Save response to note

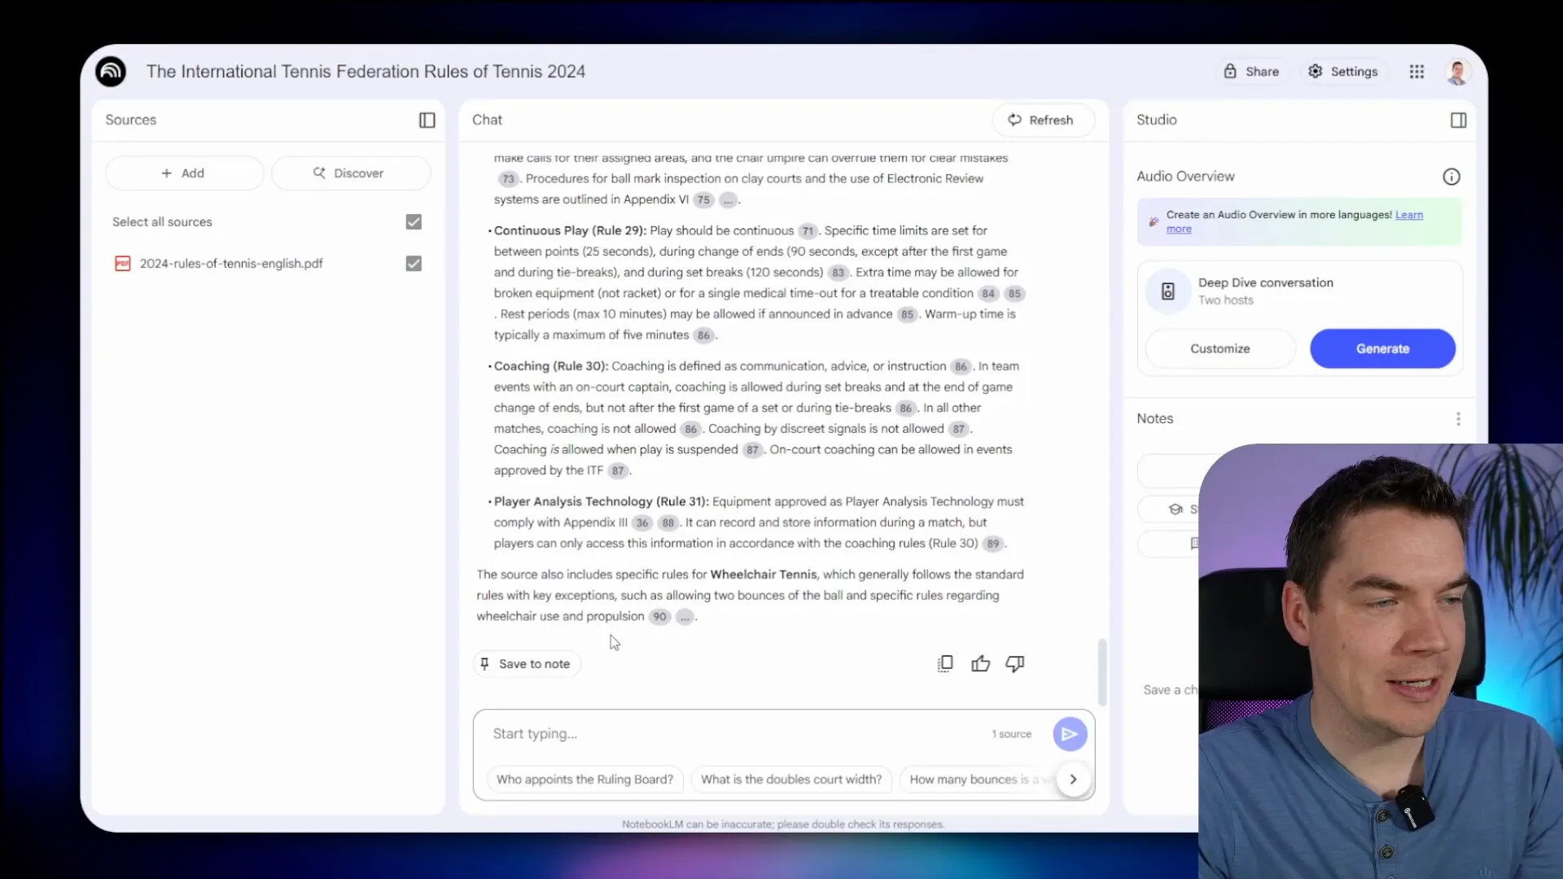click(527, 664)
